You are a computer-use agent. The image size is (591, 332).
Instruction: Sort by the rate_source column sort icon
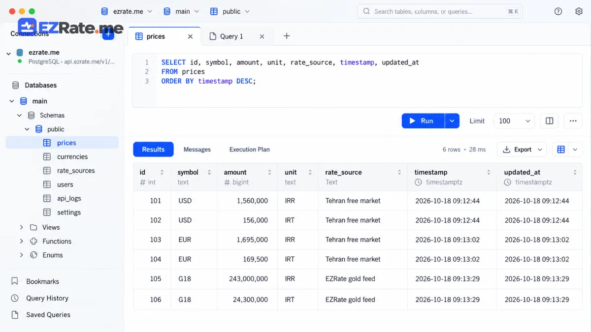(399, 172)
